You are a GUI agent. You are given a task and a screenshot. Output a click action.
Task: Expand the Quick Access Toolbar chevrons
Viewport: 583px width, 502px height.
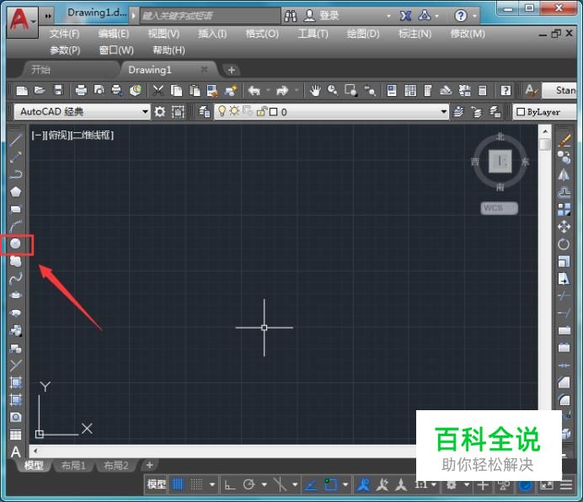point(48,16)
